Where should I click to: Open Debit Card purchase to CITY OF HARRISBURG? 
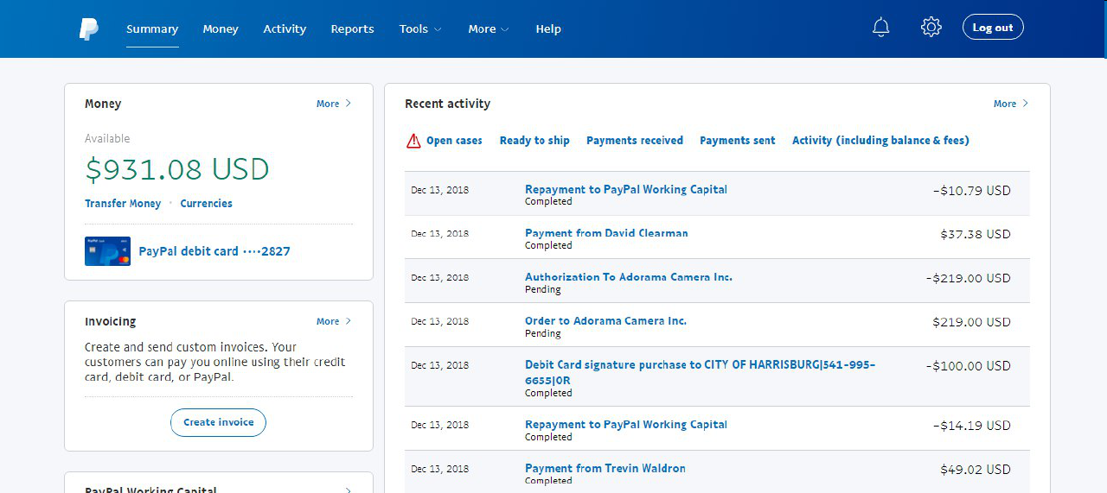700,372
